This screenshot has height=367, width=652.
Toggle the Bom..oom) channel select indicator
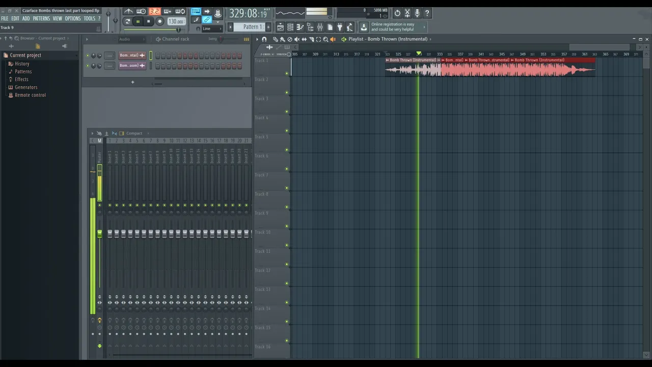click(151, 66)
